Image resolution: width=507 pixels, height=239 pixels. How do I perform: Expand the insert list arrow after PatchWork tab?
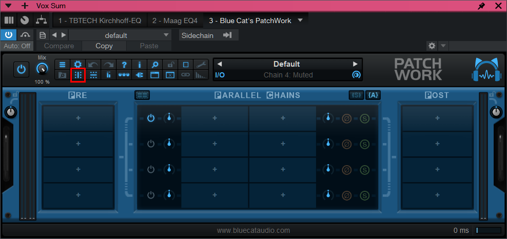coord(300,21)
